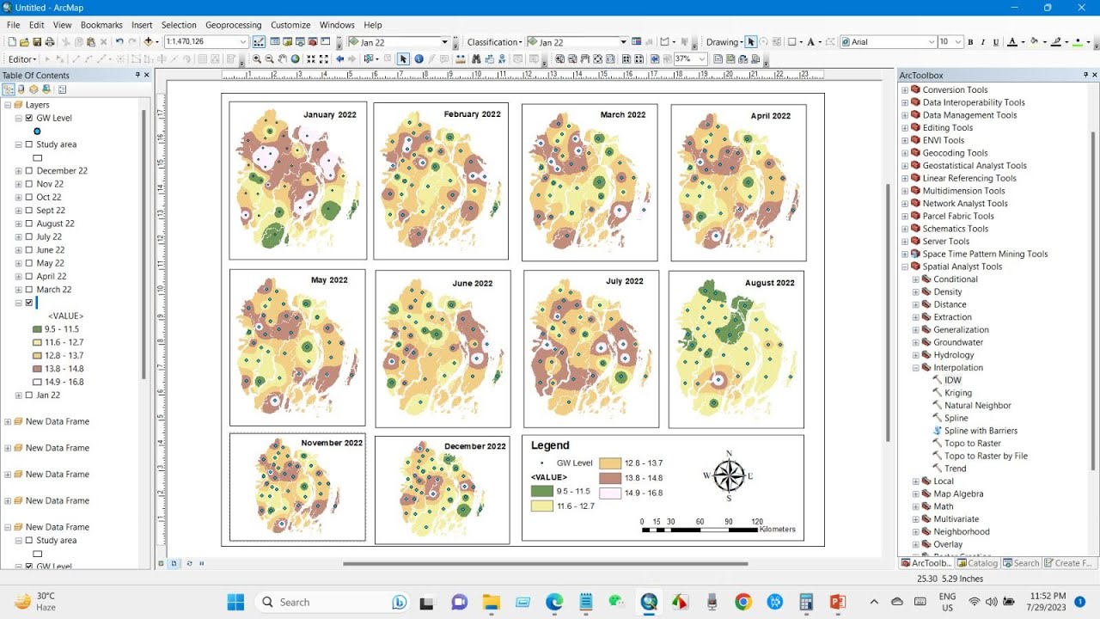Undo the last action with Undo arrow
This screenshot has width=1100, height=619.
coord(119,41)
